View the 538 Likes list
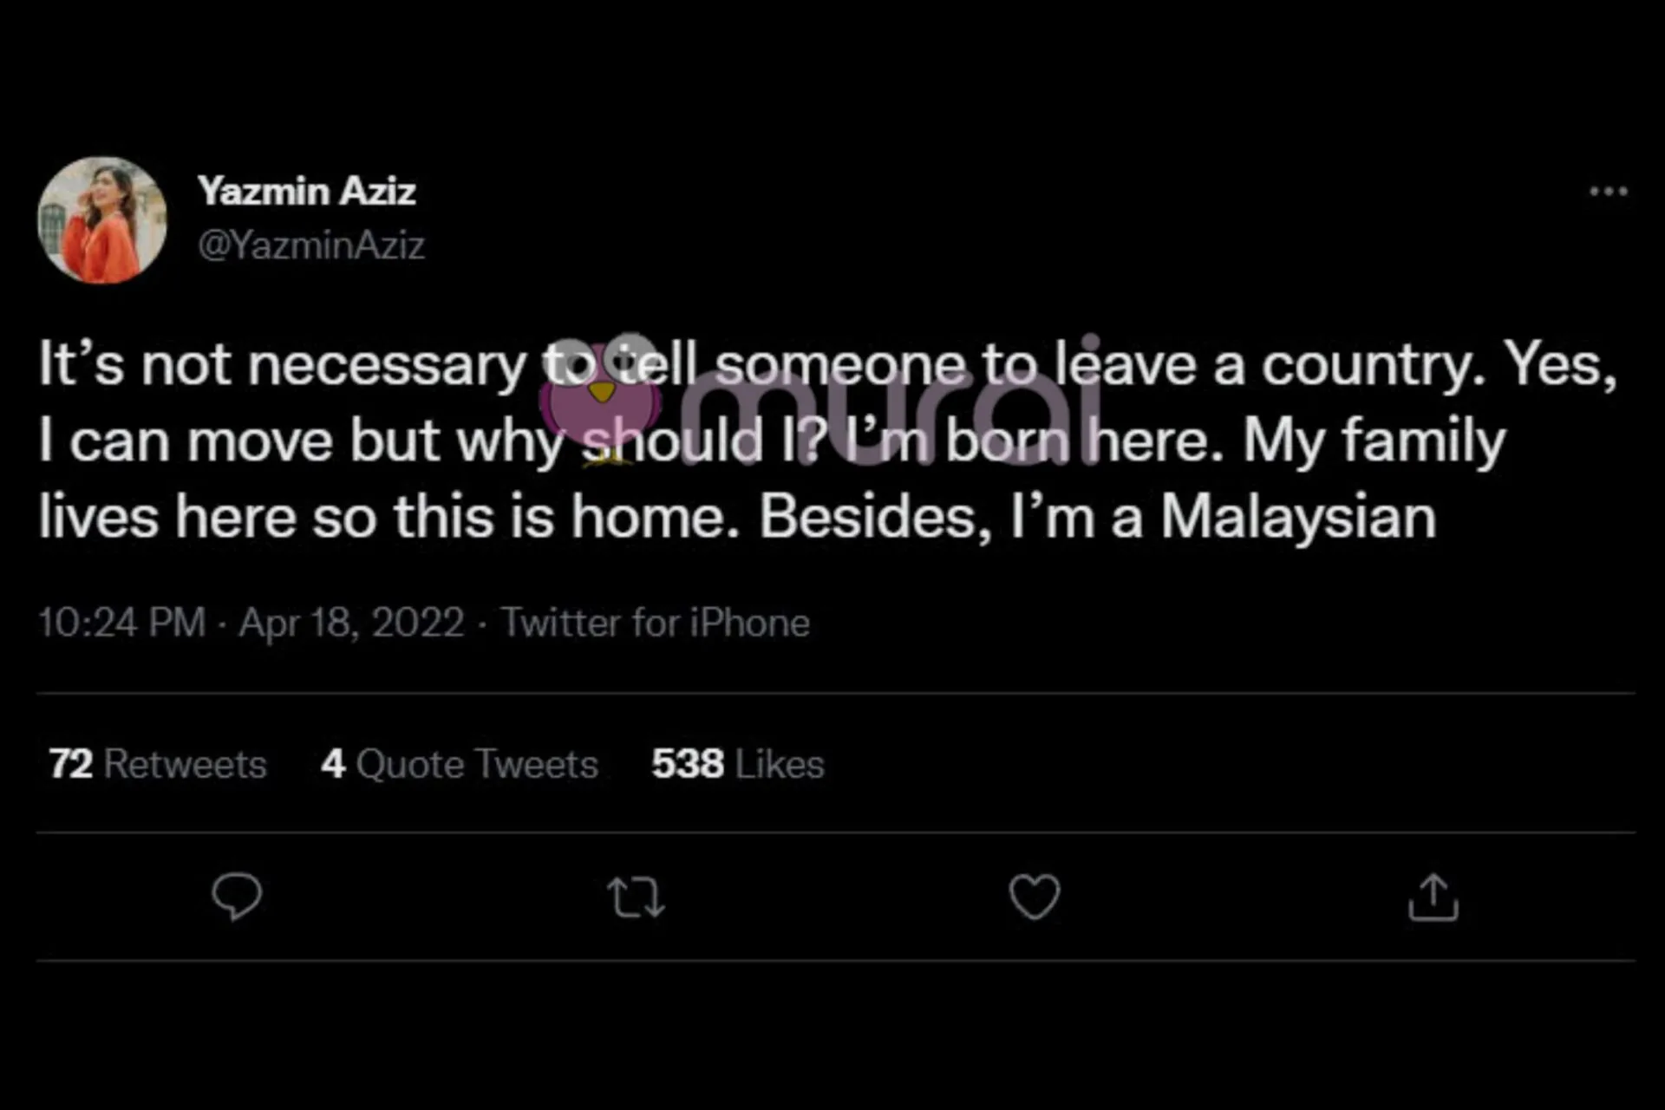 [738, 764]
